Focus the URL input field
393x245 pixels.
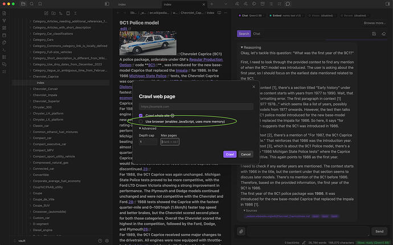coord(196,107)
